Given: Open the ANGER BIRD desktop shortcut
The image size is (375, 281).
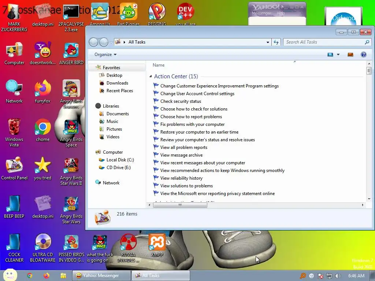Looking at the screenshot, I should 71,53.
